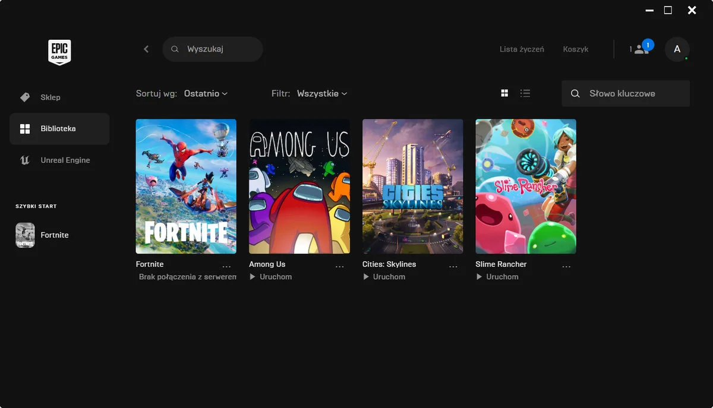This screenshot has width=713, height=408.
Task: Expand the Filtr Wszystkie dropdown
Action: (x=321, y=94)
